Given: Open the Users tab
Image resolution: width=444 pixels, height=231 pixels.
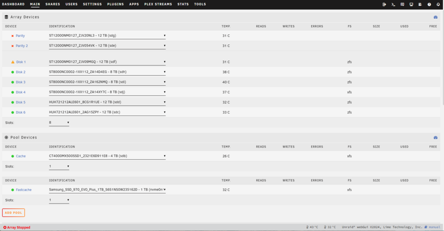Looking at the screenshot, I should [x=71, y=4].
